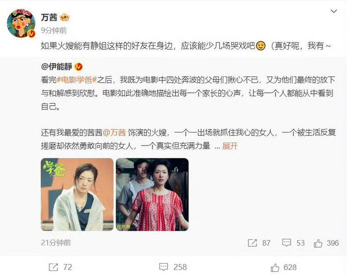Image resolution: width=347 pixels, height=275 pixels.
Task: Open the 学爸 poster thumbnail image
Action: pos(77,195)
